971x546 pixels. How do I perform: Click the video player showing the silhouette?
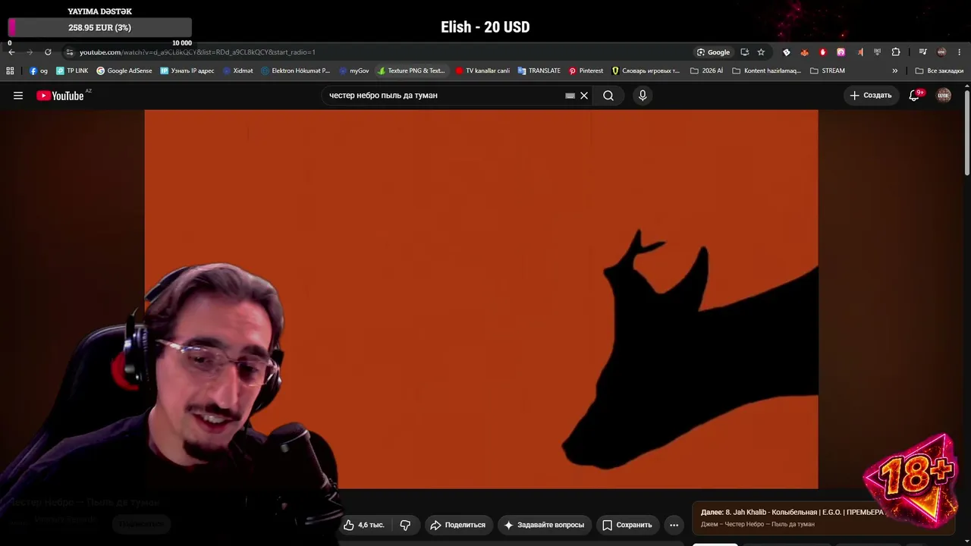click(x=481, y=300)
